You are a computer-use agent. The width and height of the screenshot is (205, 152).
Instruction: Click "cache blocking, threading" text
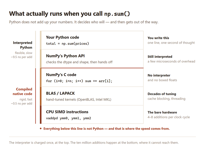pos(167,99)
